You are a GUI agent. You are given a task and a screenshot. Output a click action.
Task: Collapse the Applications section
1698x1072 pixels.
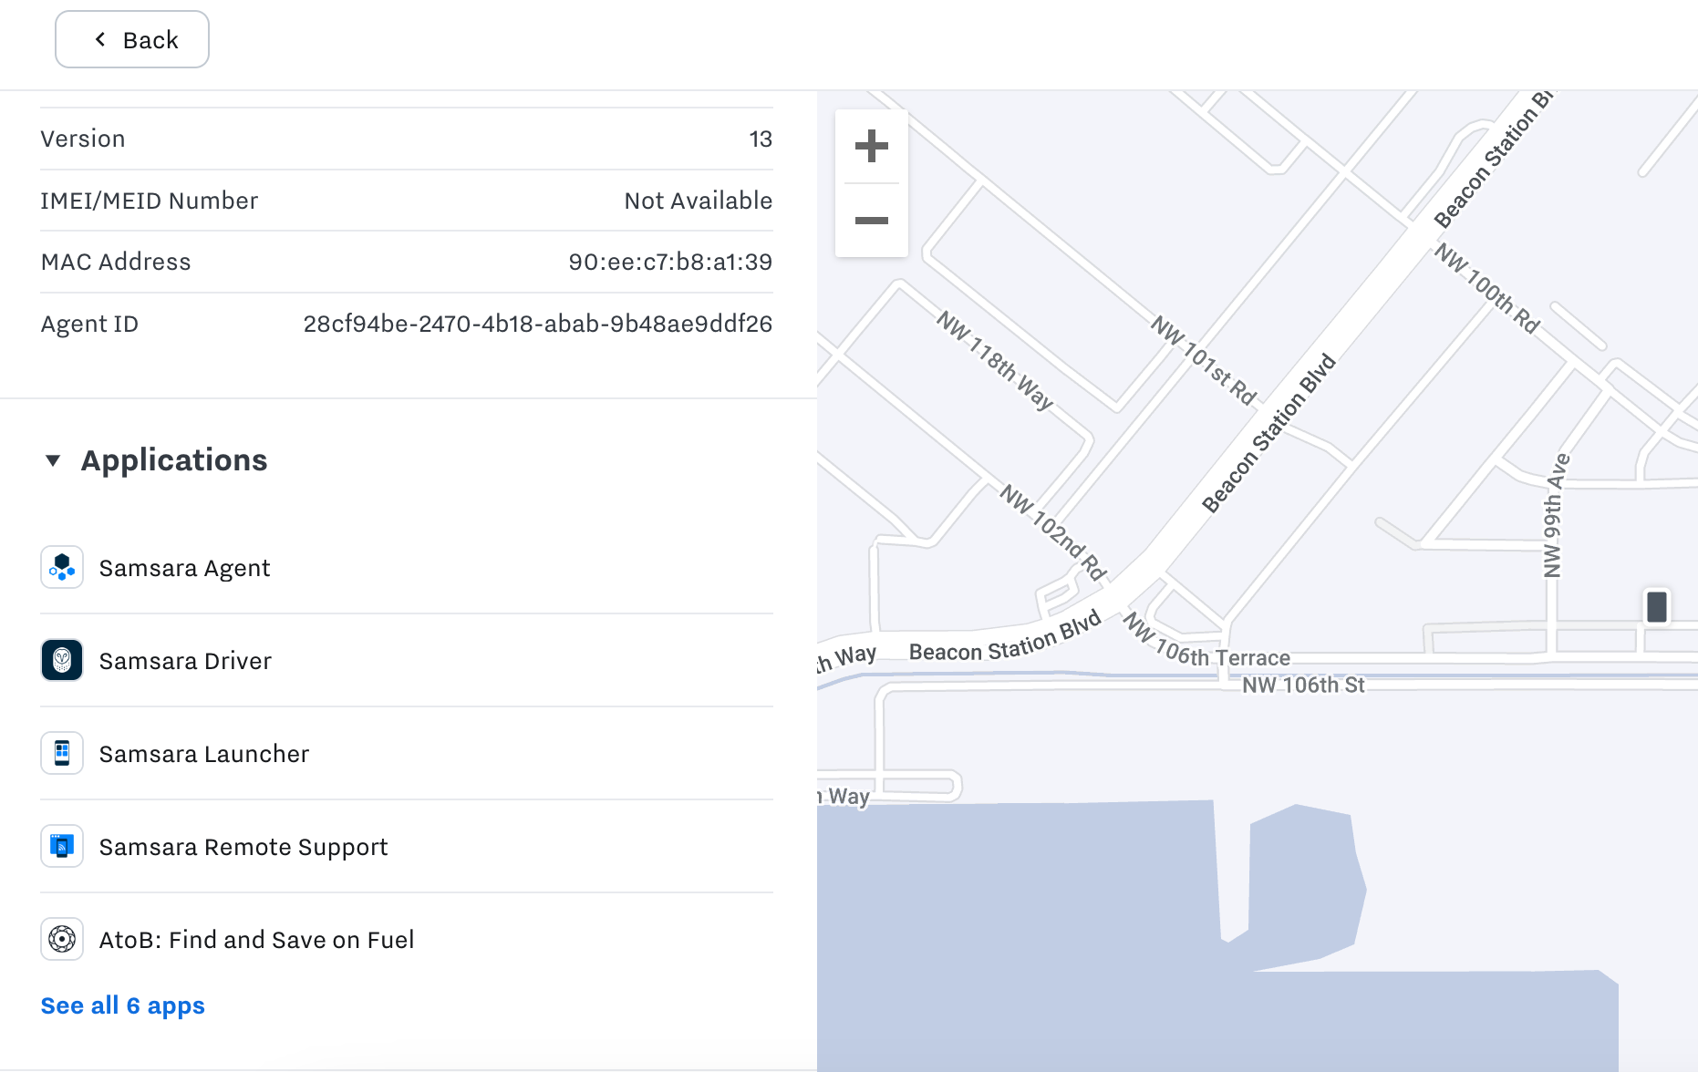(x=53, y=460)
